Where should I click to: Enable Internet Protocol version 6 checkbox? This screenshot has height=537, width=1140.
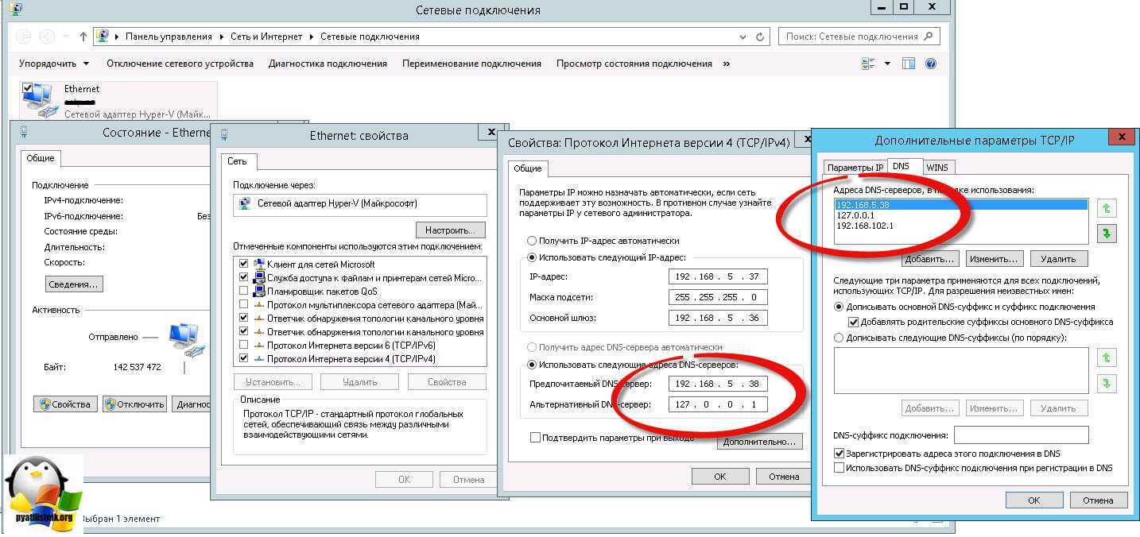(243, 346)
